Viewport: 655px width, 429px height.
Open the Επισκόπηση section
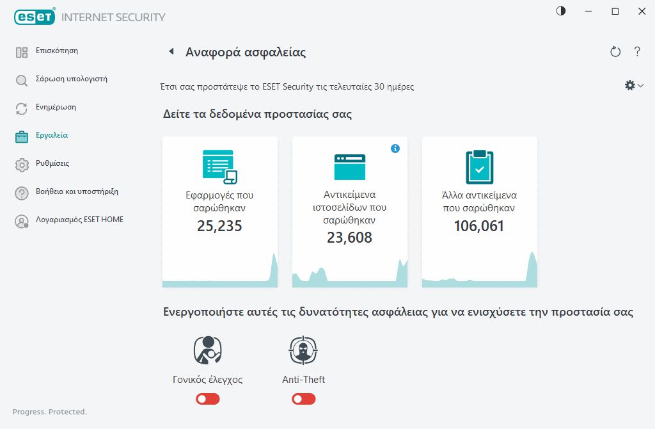pyautogui.click(x=57, y=51)
